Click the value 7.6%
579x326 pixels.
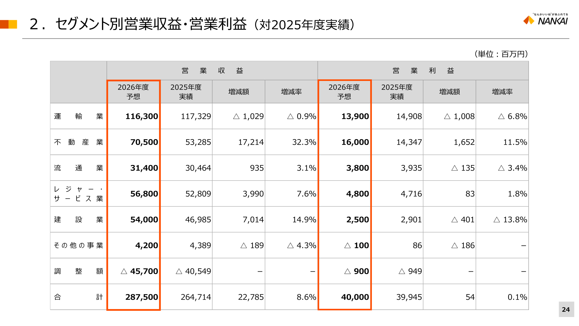tap(306, 194)
